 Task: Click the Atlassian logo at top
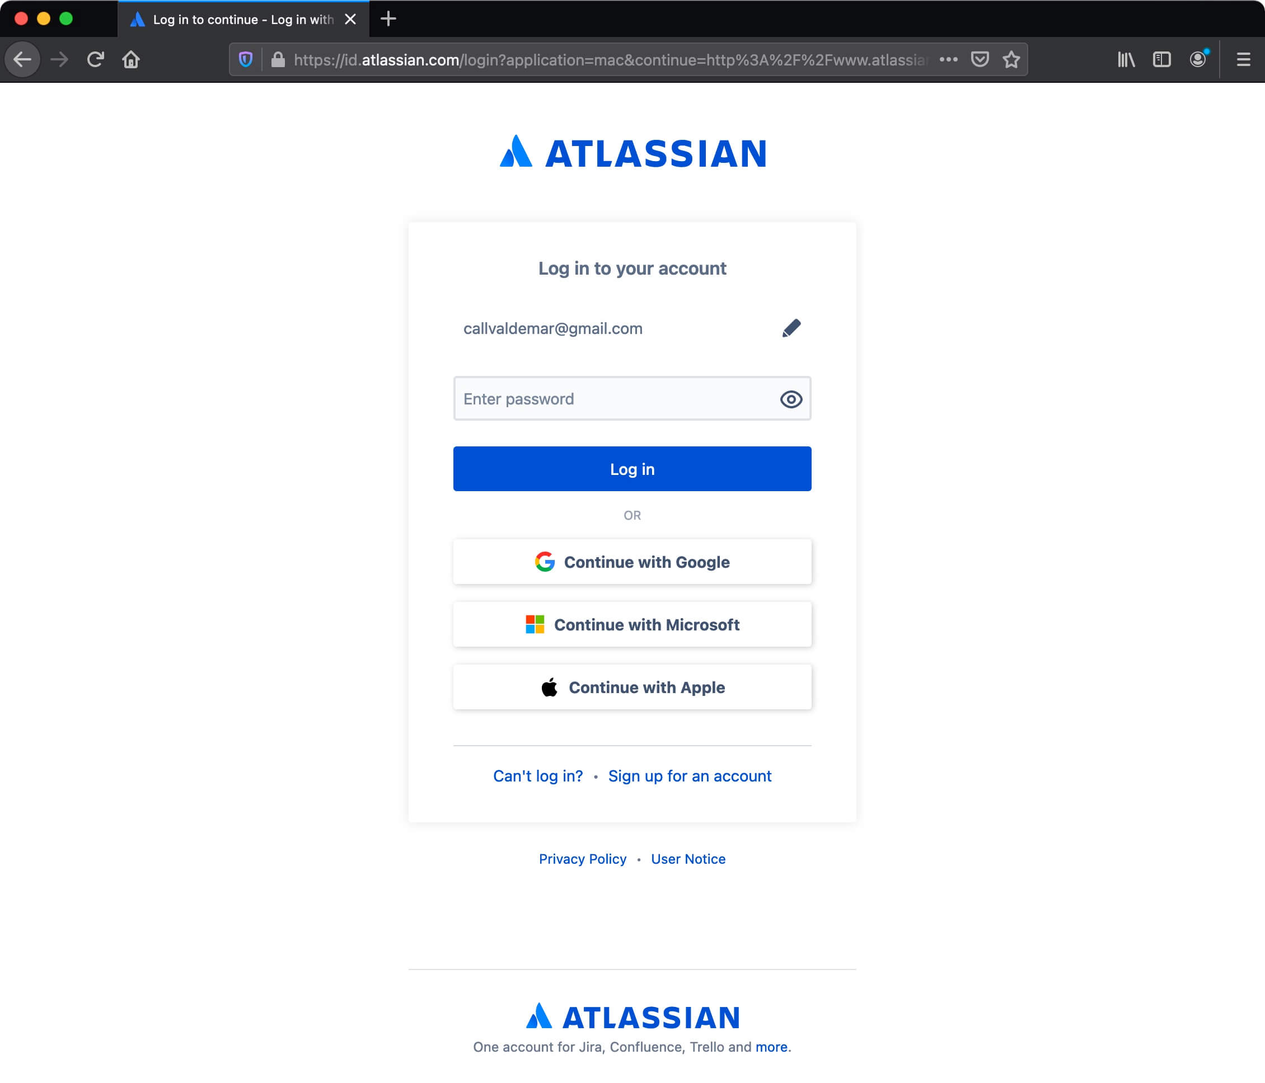pyautogui.click(x=633, y=152)
